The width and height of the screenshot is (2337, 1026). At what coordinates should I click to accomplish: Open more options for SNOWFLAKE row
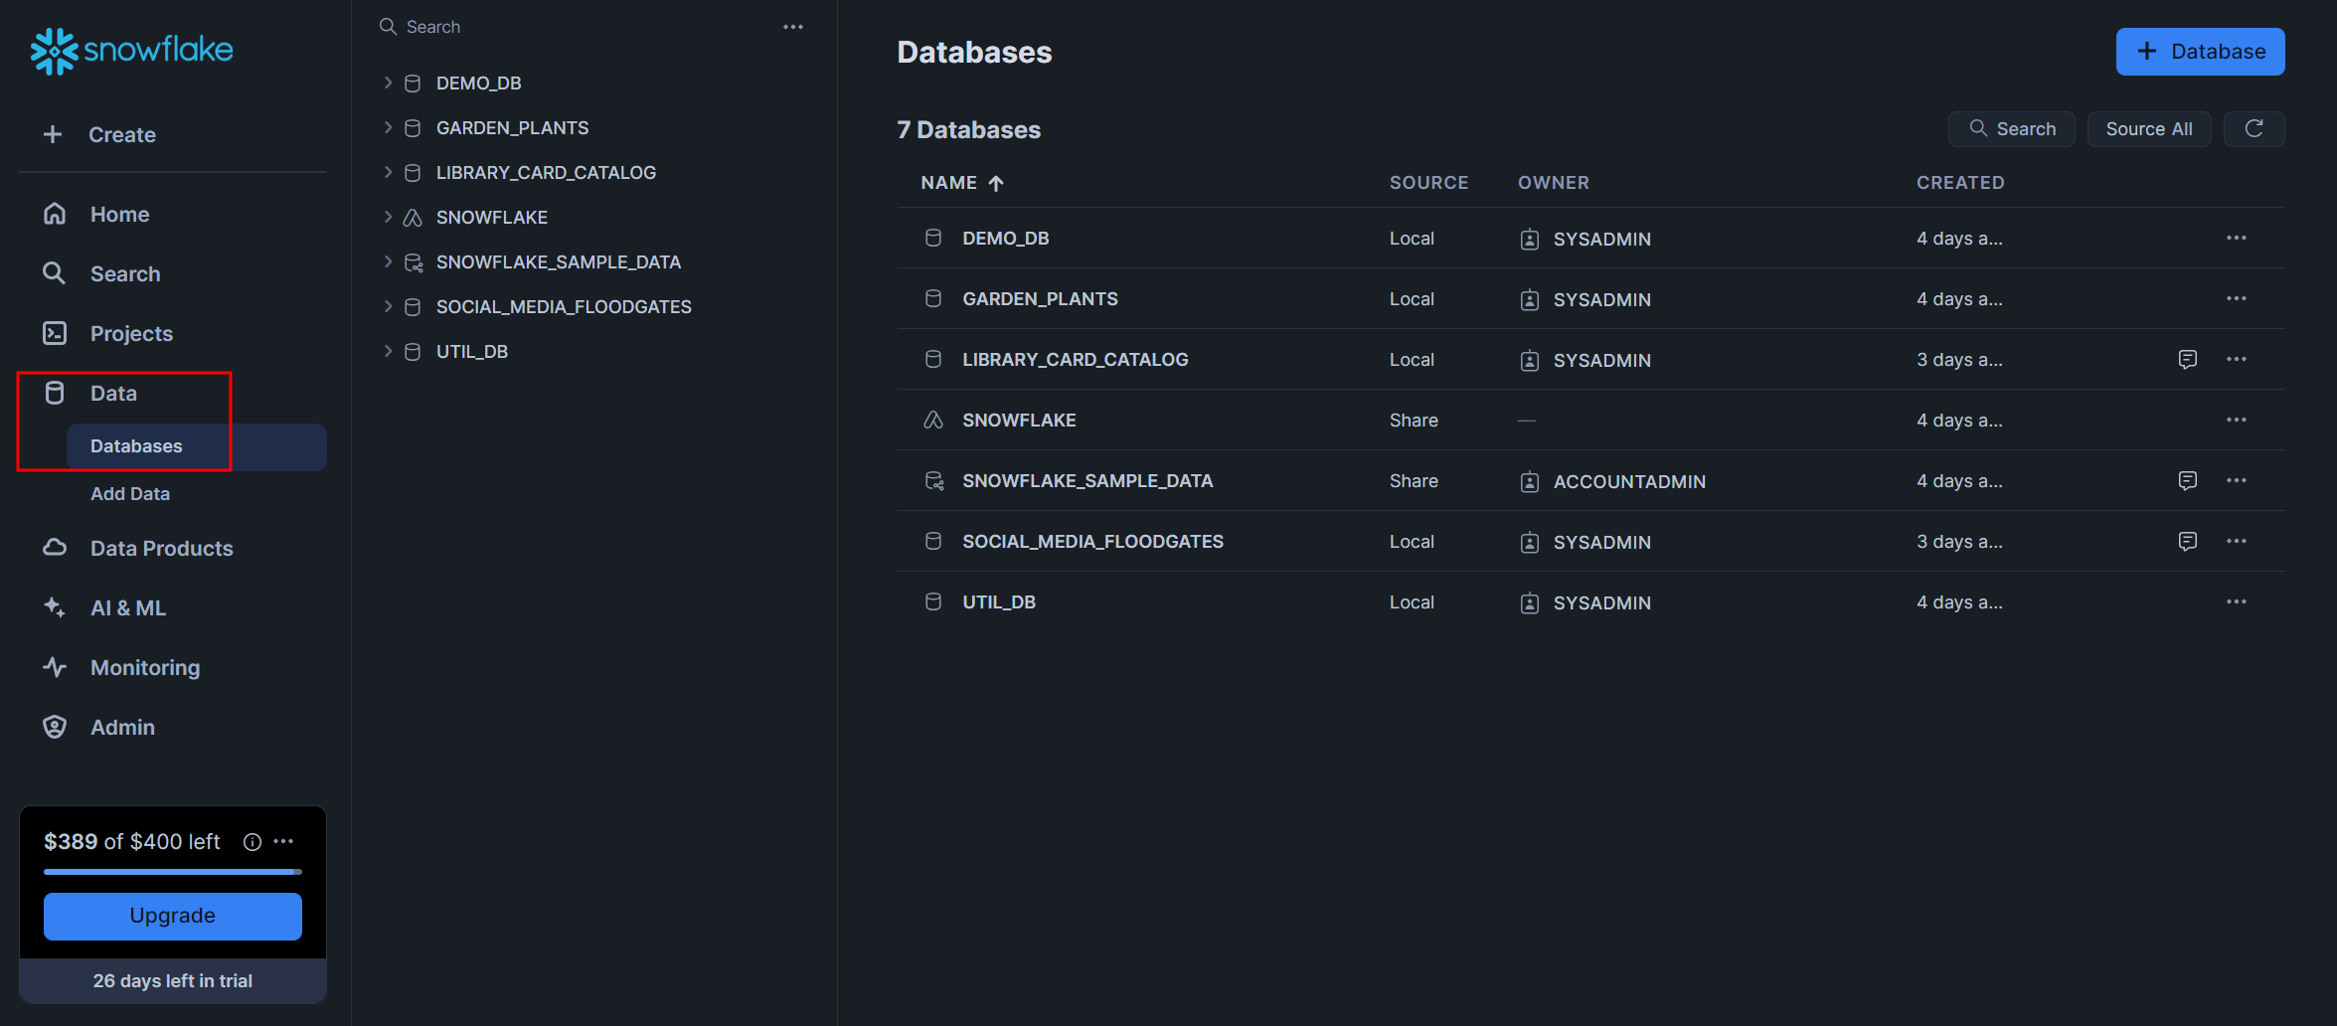(x=2237, y=421)
